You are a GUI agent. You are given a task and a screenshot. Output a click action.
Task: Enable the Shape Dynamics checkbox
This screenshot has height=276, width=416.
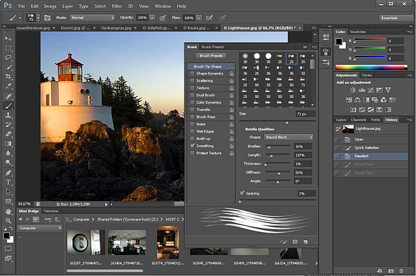(x=192, y=74)
